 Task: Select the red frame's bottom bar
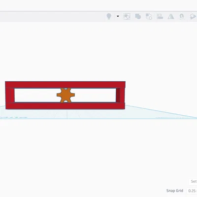(65, 106)
